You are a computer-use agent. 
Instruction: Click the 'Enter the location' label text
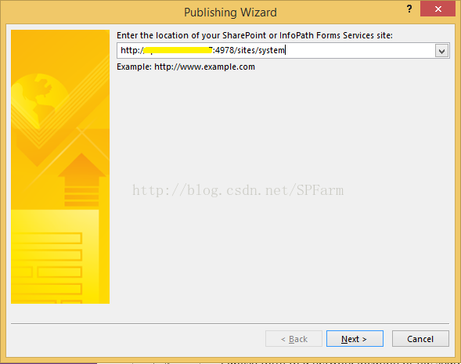coord(254,35)
